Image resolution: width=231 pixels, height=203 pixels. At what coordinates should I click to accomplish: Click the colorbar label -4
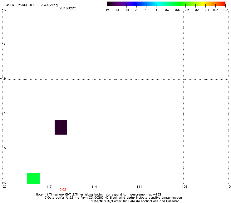click(145, 10)
